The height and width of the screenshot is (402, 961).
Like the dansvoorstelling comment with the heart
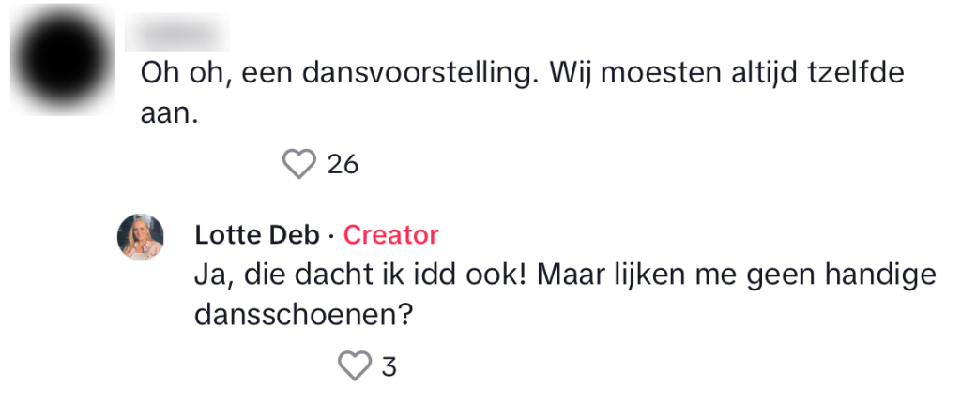(x=299, y=165)
